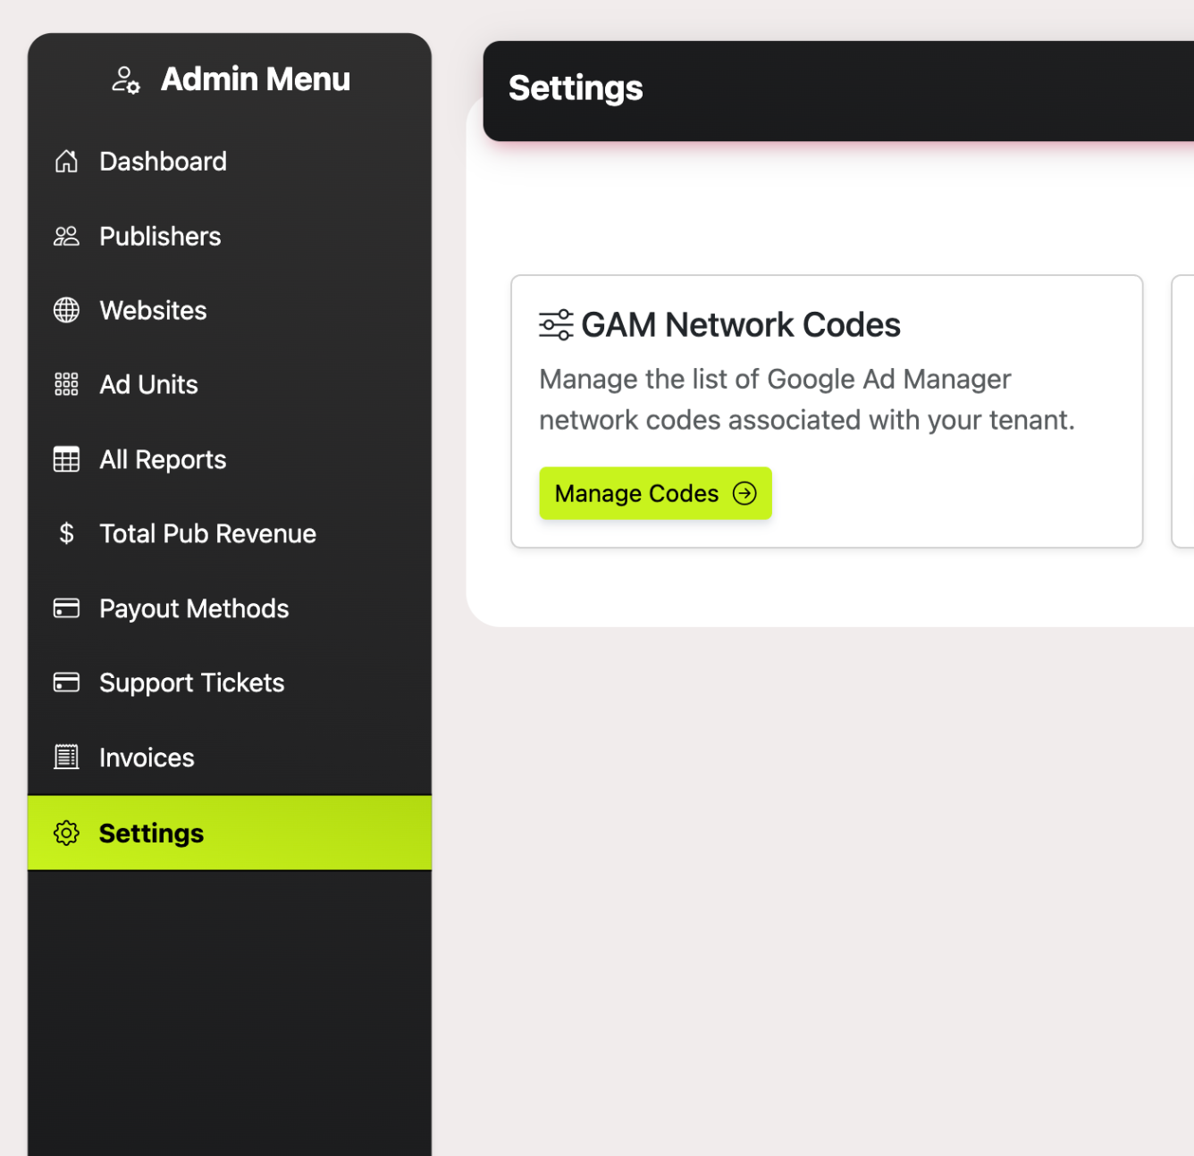The image size is (1194, 1156).
Task: Click the Manage Codes button
Action: tap(655, 493)
